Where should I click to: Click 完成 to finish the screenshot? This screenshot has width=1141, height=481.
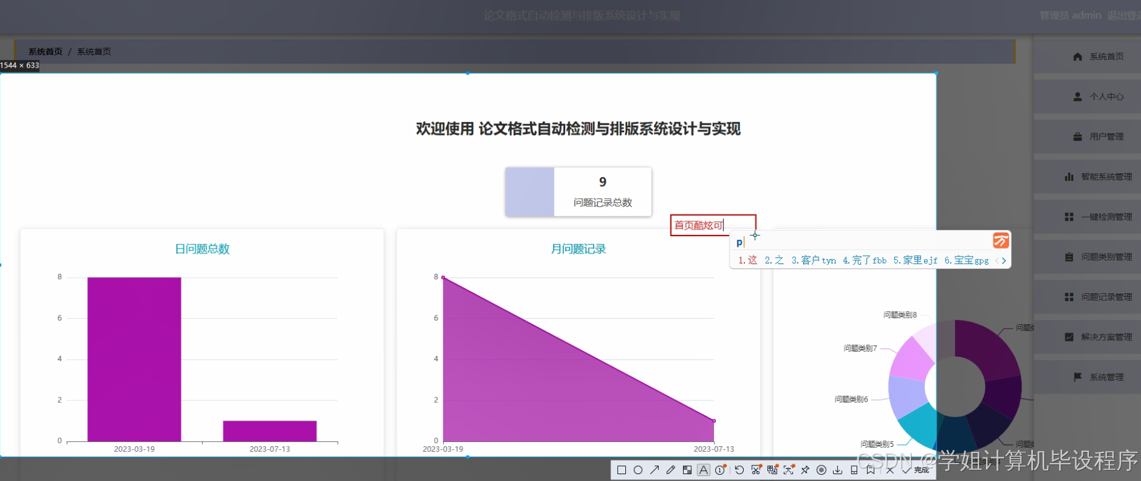click(916, 470)
